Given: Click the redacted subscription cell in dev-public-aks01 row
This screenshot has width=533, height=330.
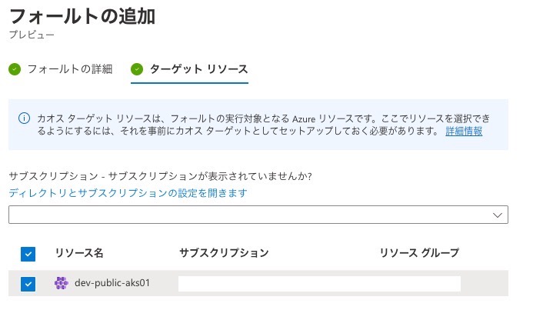Looking at the screenshot, I should 319,284.
